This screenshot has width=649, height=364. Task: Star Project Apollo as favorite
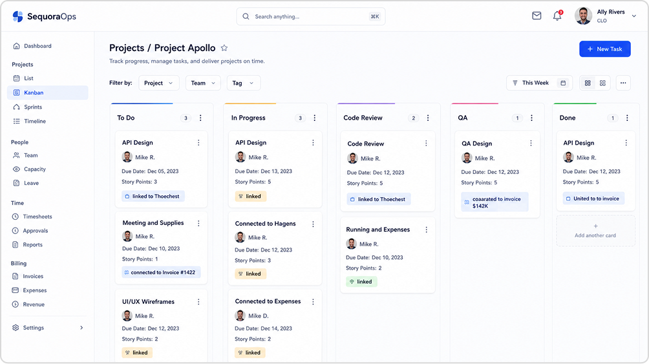(224, 48)
